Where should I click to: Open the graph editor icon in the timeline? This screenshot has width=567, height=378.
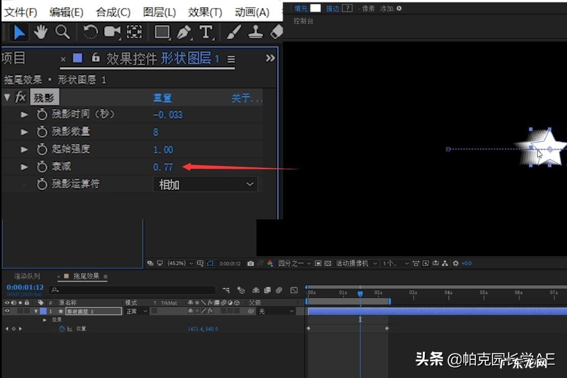294,290
